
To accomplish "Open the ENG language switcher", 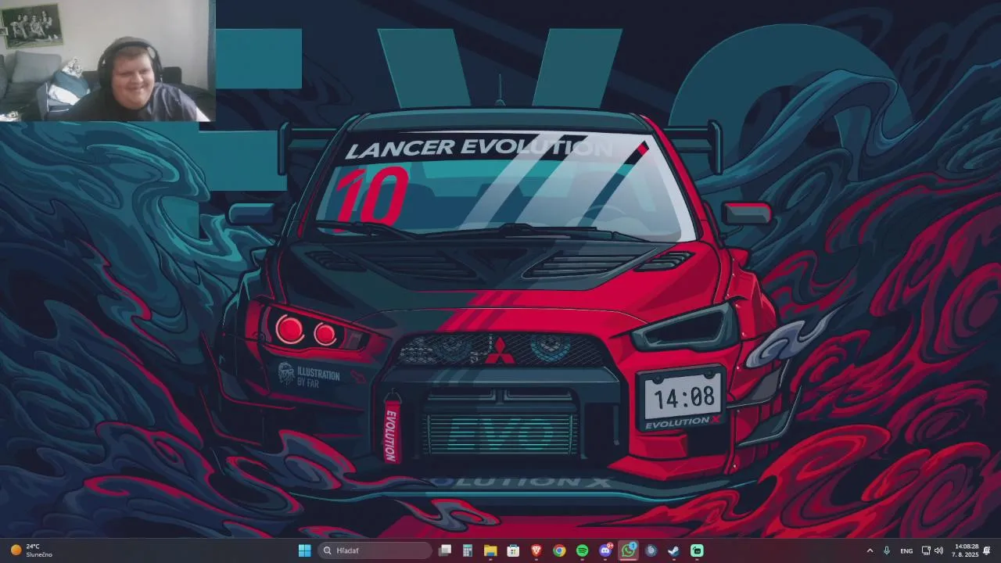I will tap(906, 550).
